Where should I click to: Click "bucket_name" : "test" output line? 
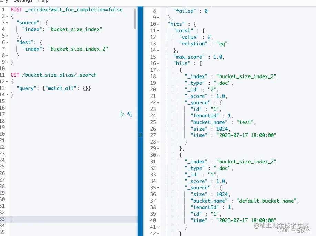(223, 122)
